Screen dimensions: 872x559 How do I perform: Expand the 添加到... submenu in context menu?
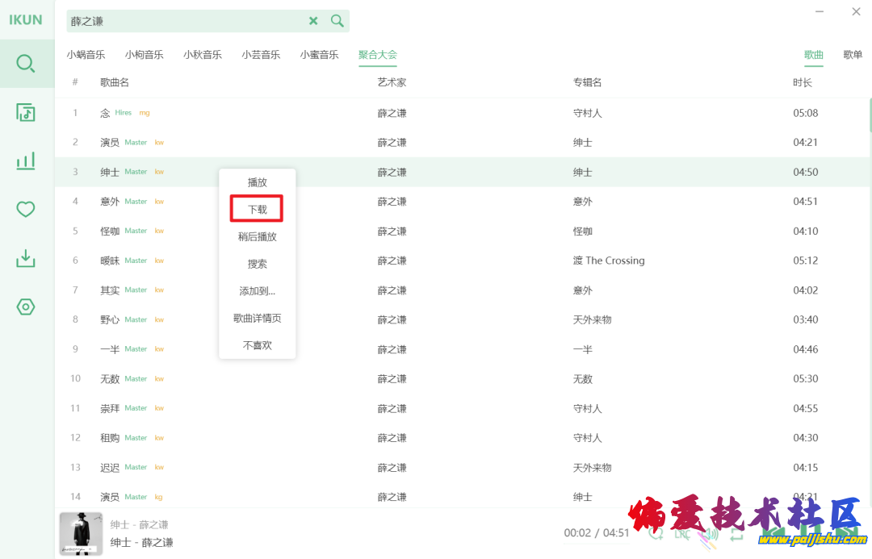tap(257, 291)
